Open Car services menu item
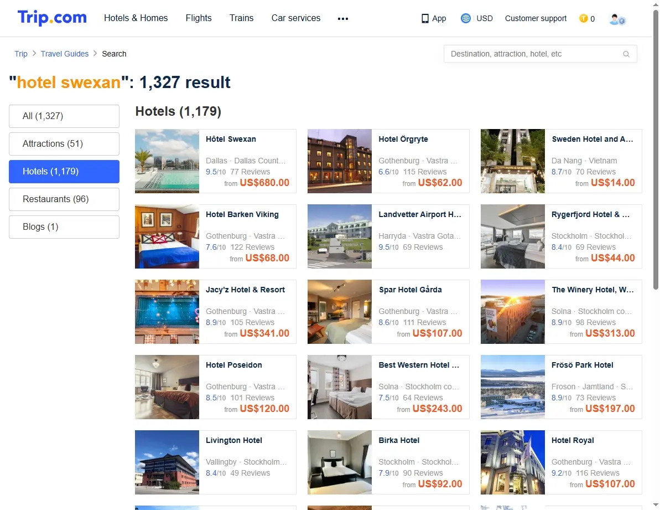The height and width of the screenshot is (510, 660). click(x=296, y=18)
